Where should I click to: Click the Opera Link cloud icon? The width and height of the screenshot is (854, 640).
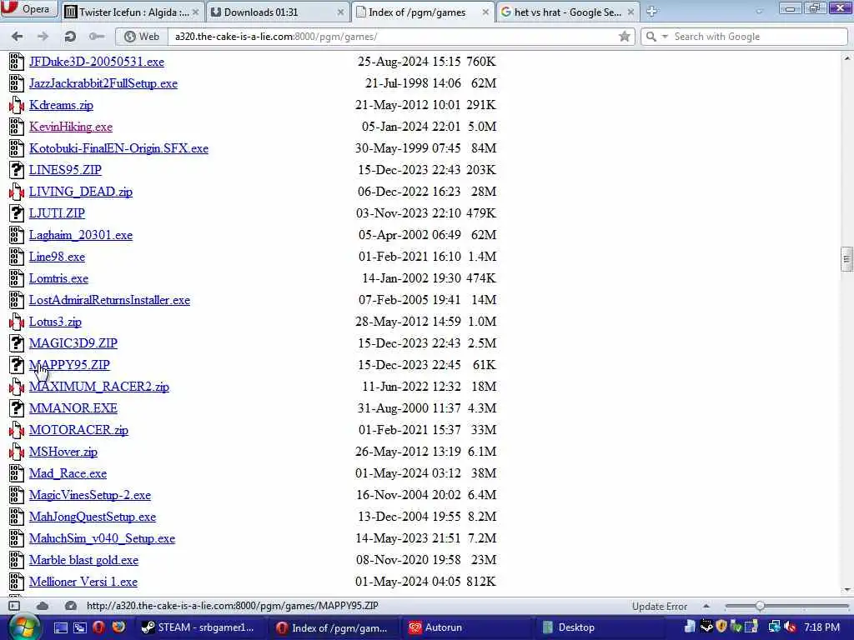pyautogui.click(x=43, y=606)
